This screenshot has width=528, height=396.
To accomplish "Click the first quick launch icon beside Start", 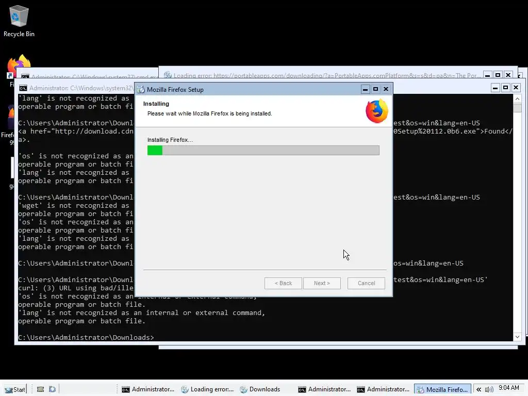I will 40,389.
